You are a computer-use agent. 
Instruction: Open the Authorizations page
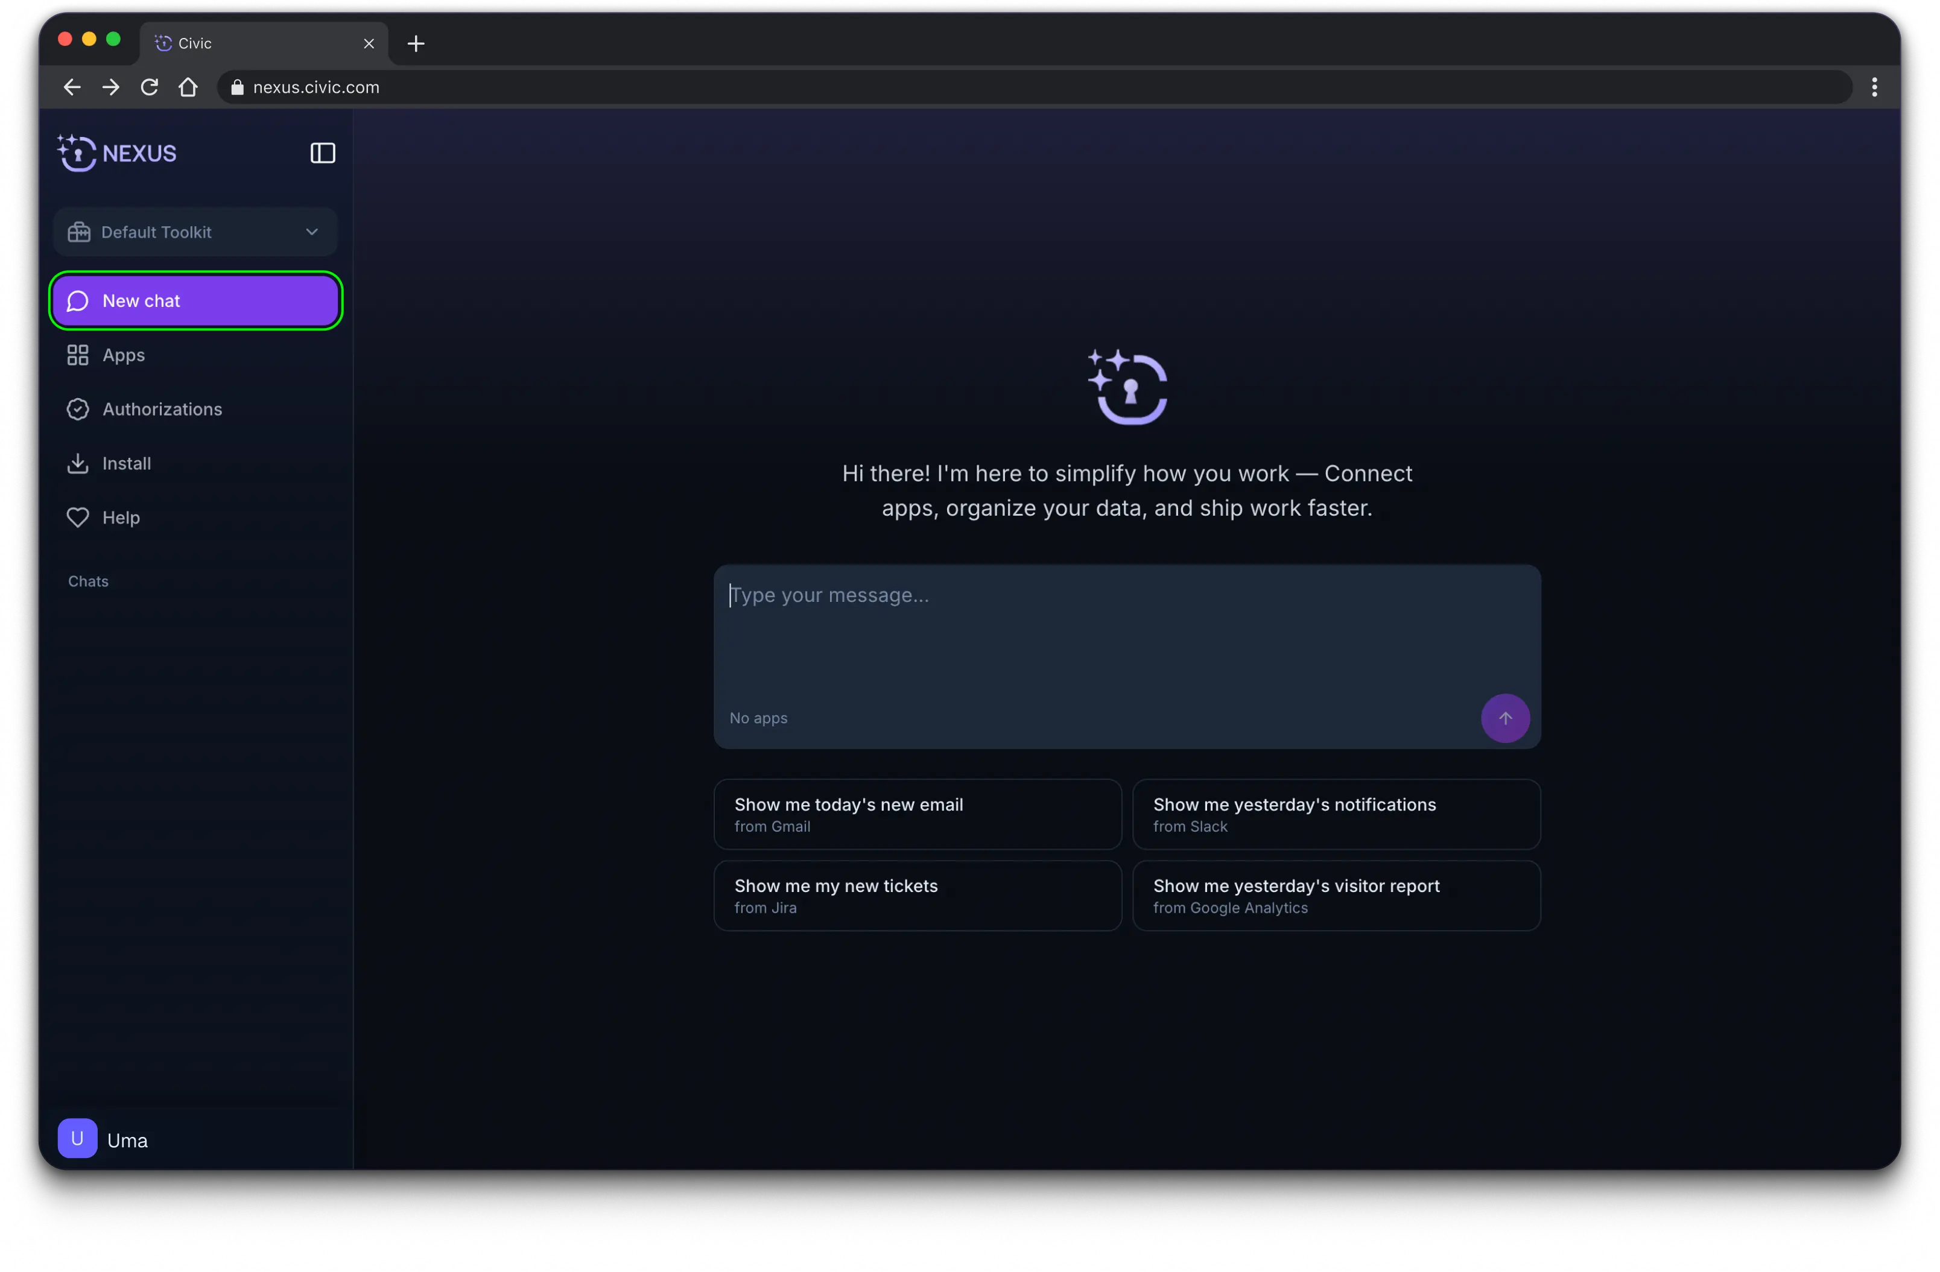tap(162, 409)
